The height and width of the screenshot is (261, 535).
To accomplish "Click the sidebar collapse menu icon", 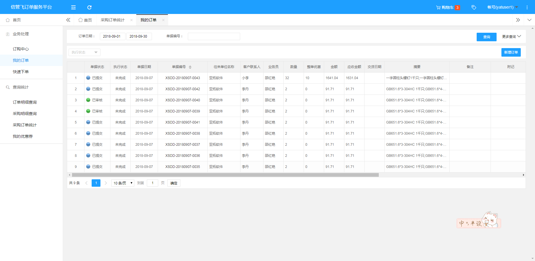I will 73,7.
